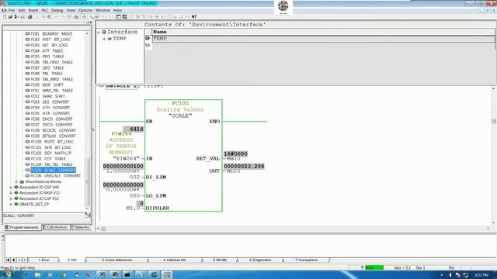Click RET_VAL value 16#0000
The width and height of the screenshot is (497, 279).
[x=235, y=154]
